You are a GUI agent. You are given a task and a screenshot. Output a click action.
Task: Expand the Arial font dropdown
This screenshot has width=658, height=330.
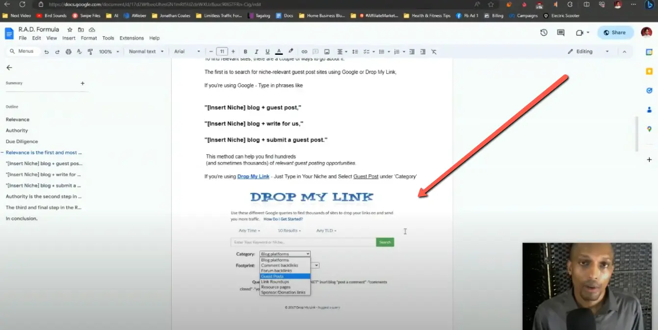tap(187, 51)
